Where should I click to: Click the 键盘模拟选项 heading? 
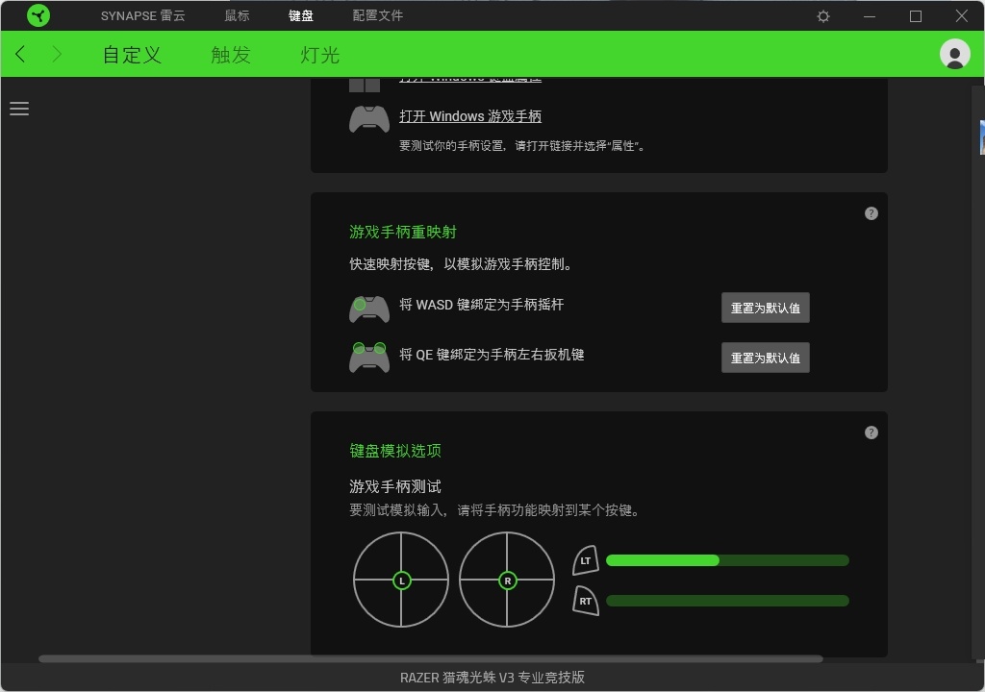point(395,450)
